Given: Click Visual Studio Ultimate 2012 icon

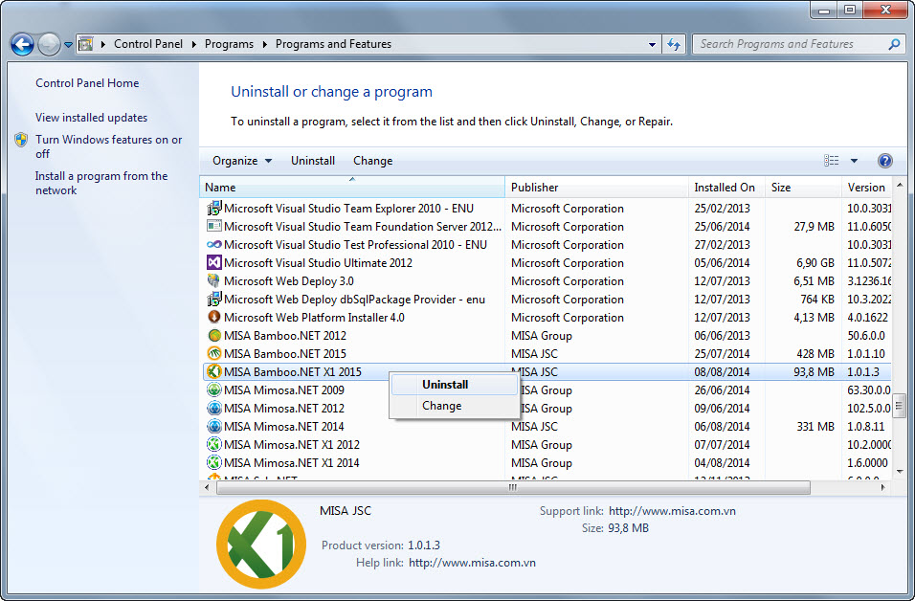Looking at the screenshot, I should click(214, 262).
